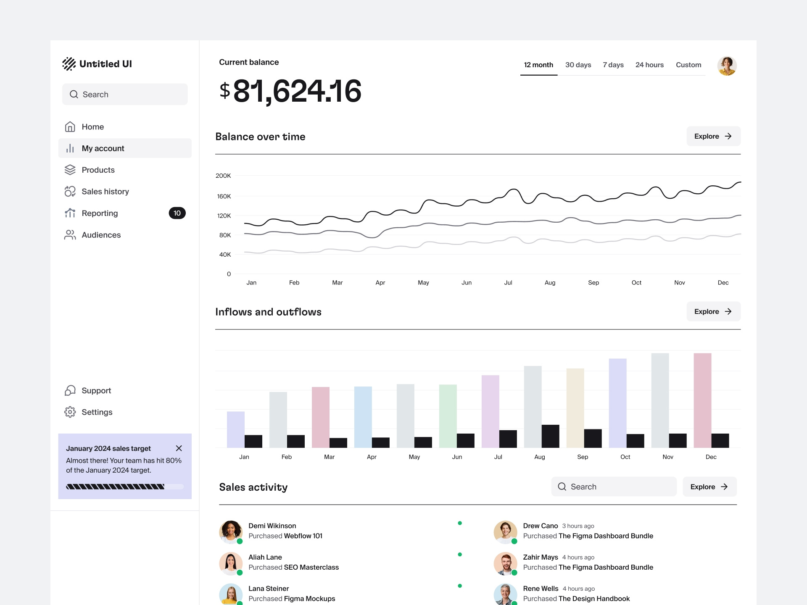Open Sales history from the sidebar icon
The width and height of the screenshot is (807, 605).
click(70, 191)
